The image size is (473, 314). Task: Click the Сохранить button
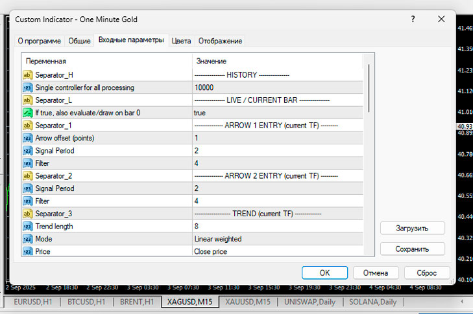click(412, 249)
